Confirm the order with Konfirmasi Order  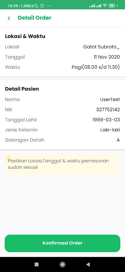pyautogui.click(x=62, y=243)
